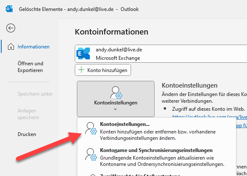Click icon beside Kontoname und Synchronisierungseinstellungen
The width and height of the screenshot is (247, 176).
pyautogui.click(x=91, y=155)
